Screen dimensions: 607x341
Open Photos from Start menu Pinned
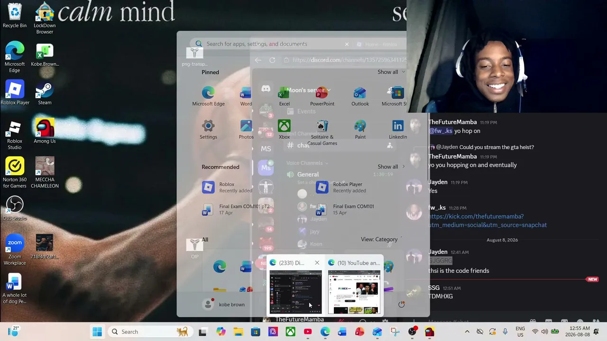(246, 129)
